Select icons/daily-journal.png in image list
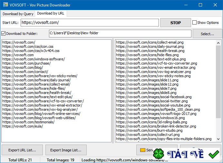The image size is (223, 163). click(x=150, y=46)
